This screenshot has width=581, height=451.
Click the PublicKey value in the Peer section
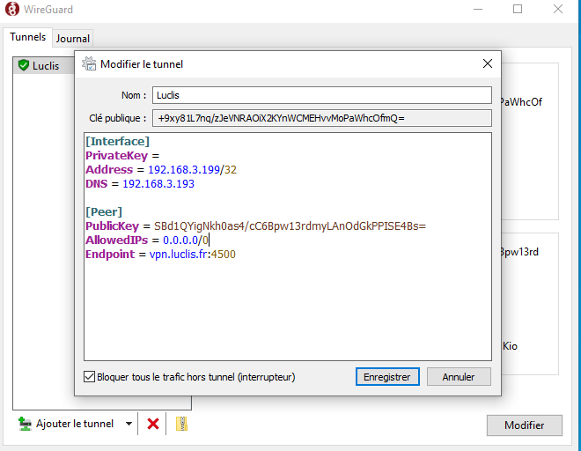tap(290, 226)
